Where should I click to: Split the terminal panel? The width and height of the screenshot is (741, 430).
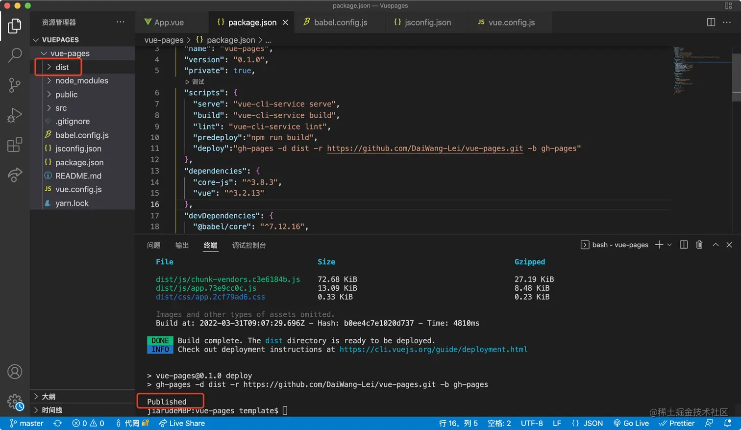[x=684, y=245]
